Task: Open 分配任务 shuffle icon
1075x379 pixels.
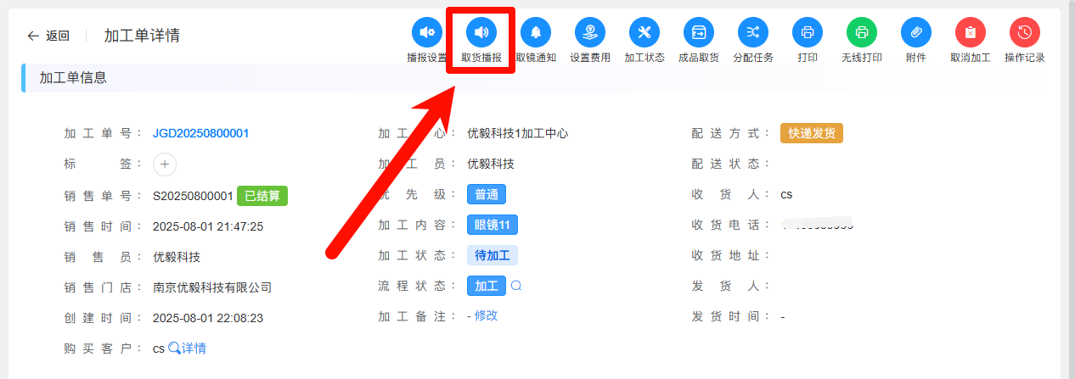Action: (753, 33)
